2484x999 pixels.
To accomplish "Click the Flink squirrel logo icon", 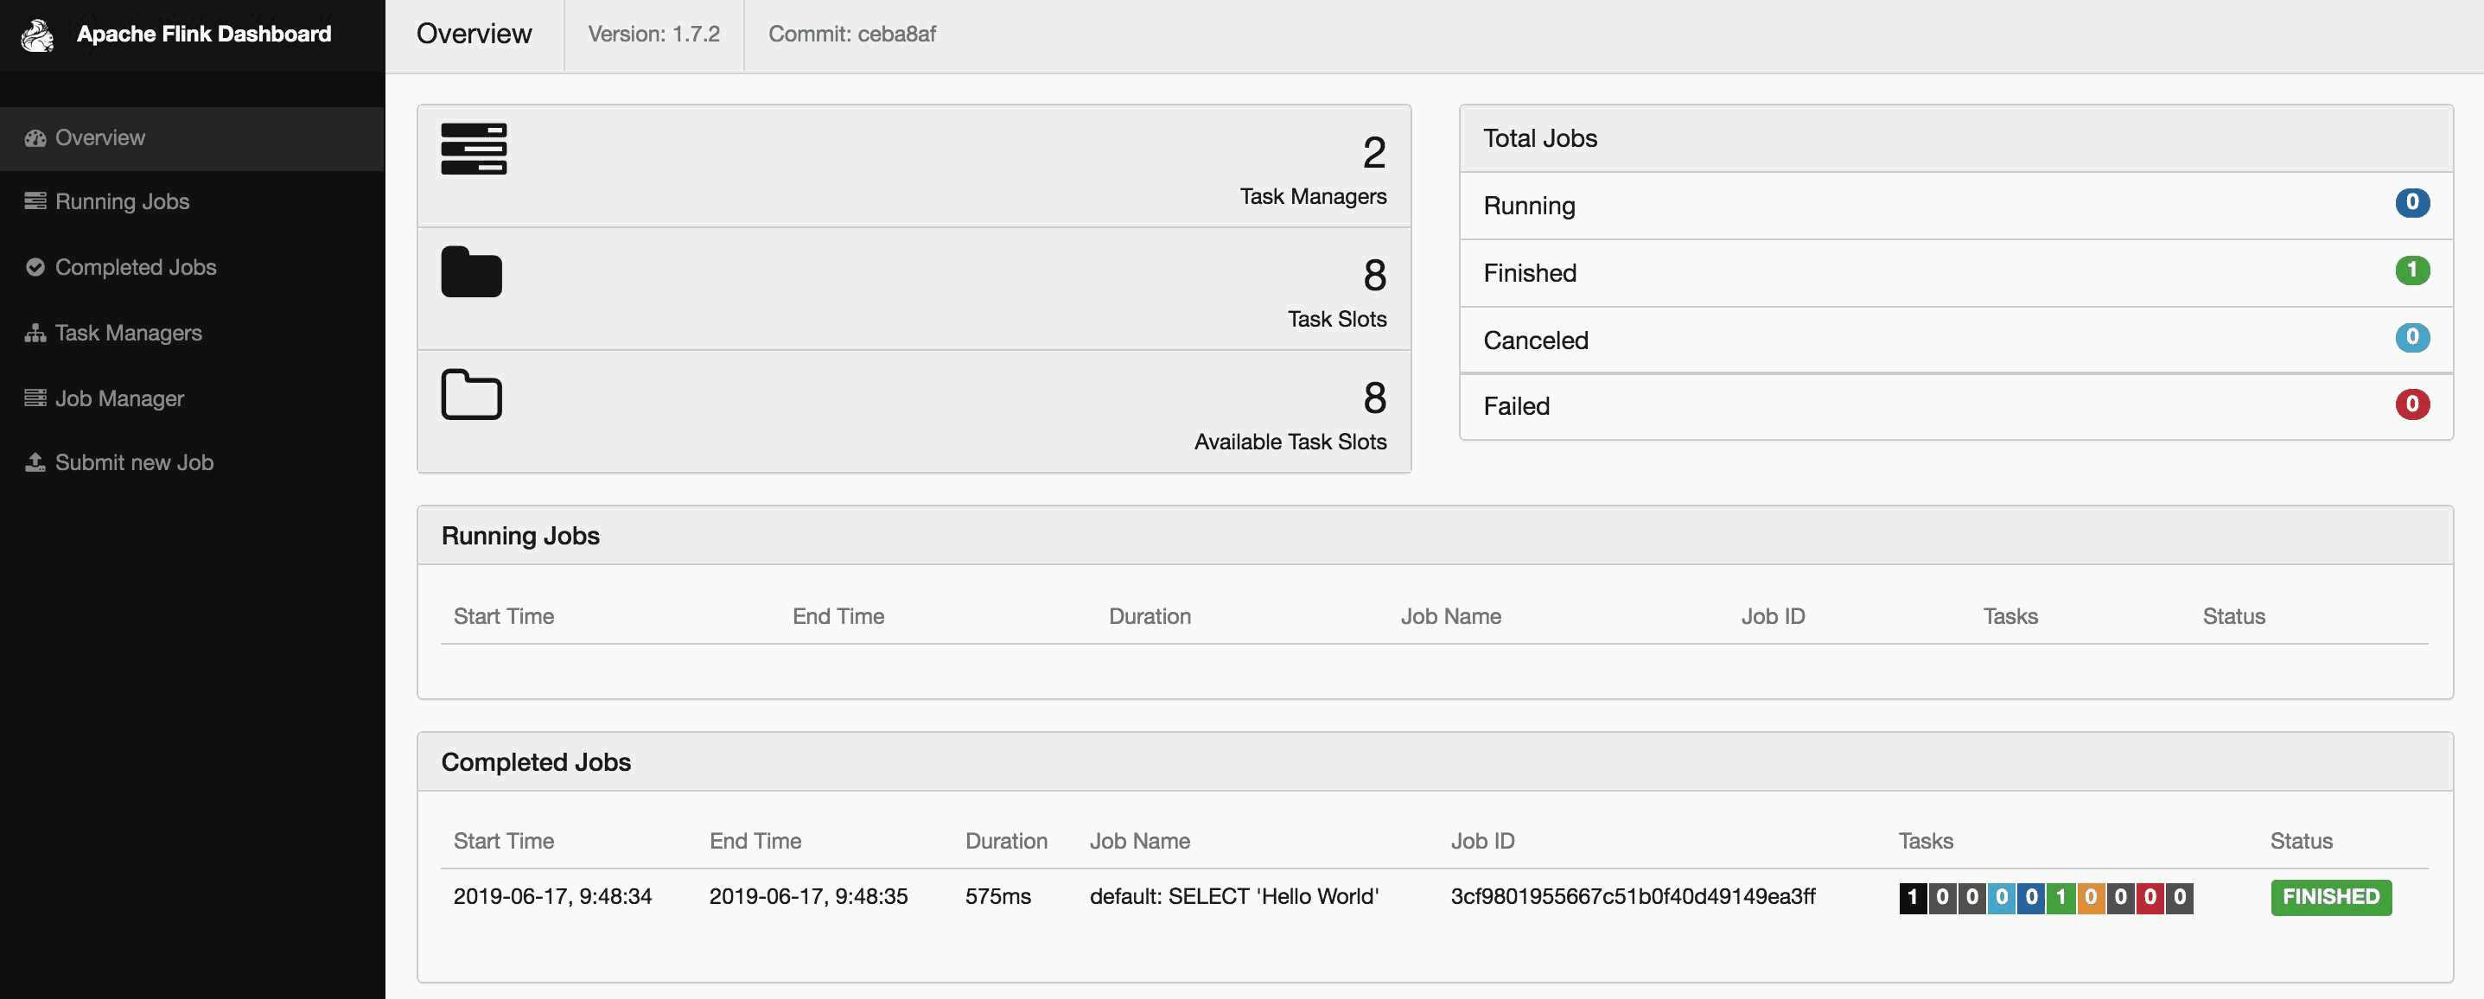I will pos(38,35).
